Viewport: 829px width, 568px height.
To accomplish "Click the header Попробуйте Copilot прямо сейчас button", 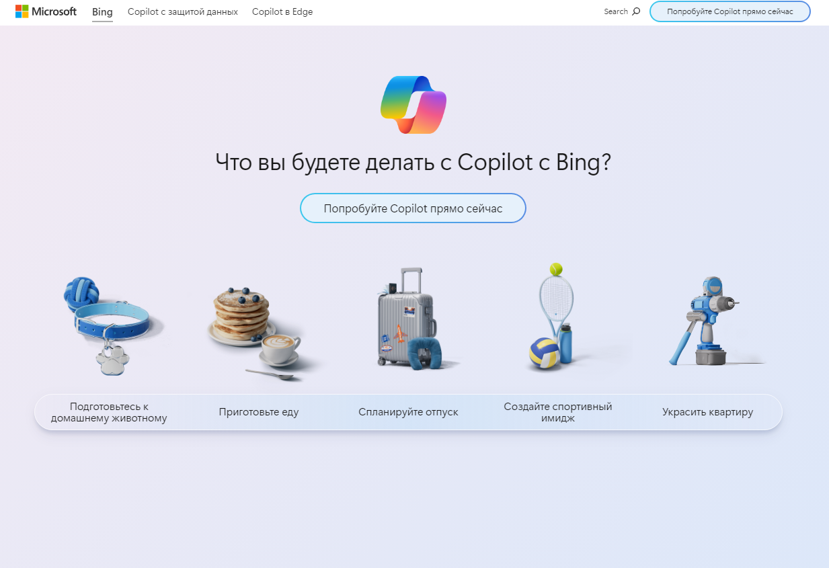I will (x=729, y=11).
